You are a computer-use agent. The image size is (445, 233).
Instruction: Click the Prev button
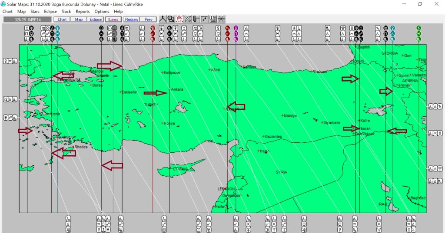pos(148,20)
